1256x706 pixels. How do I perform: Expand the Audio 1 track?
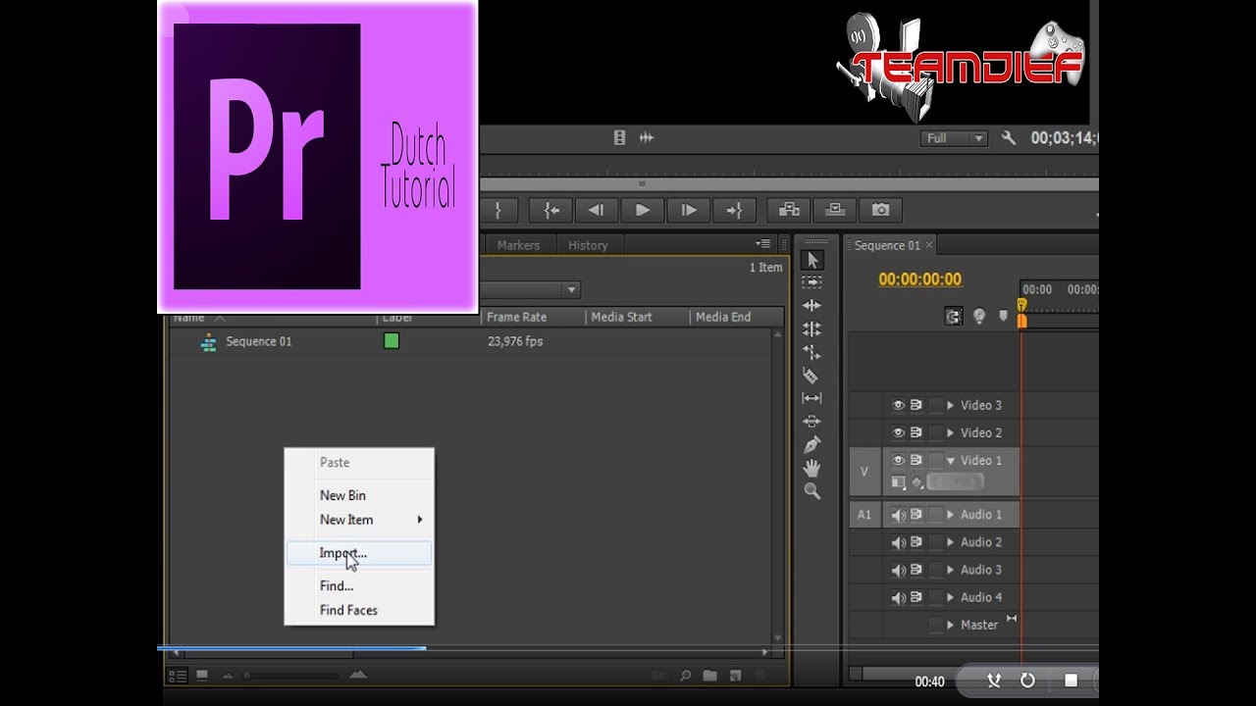click(950, 515)
